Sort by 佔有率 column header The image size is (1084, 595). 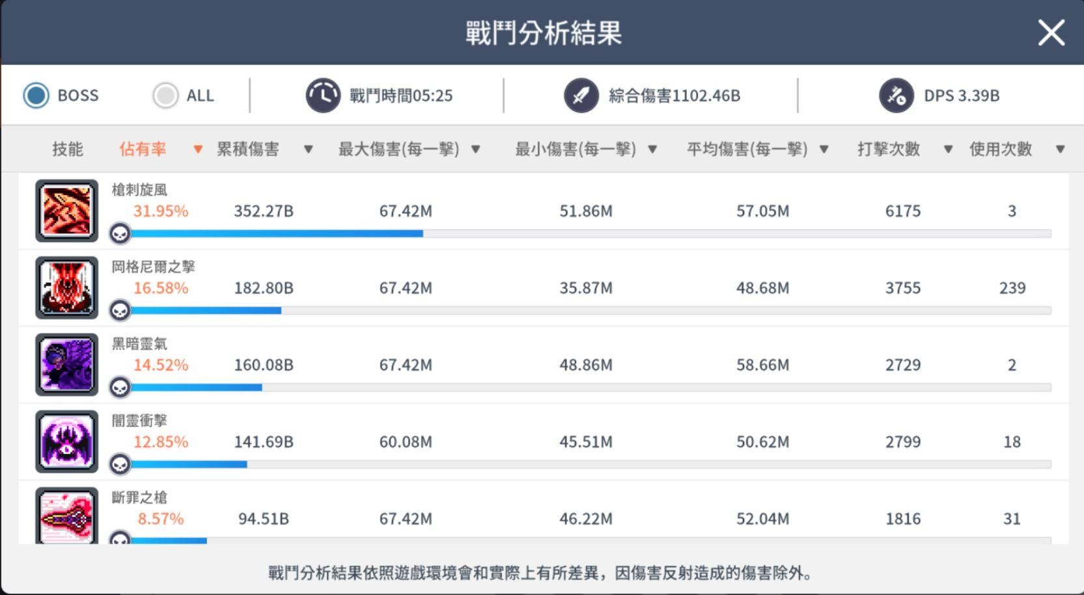(143, 149)
